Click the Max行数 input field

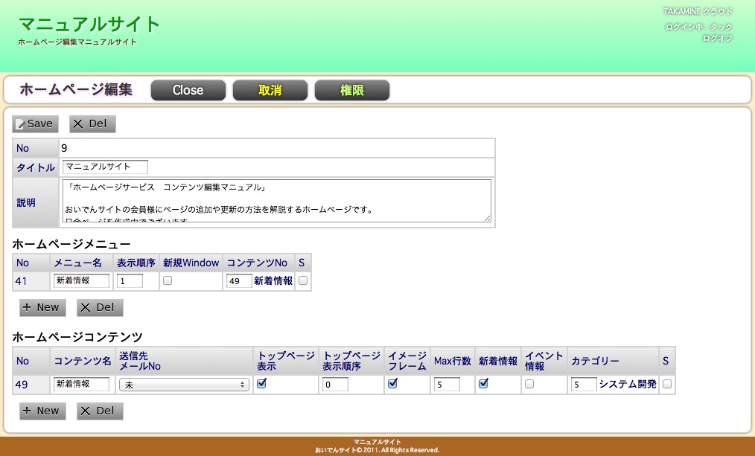click(x=447, y=385)
